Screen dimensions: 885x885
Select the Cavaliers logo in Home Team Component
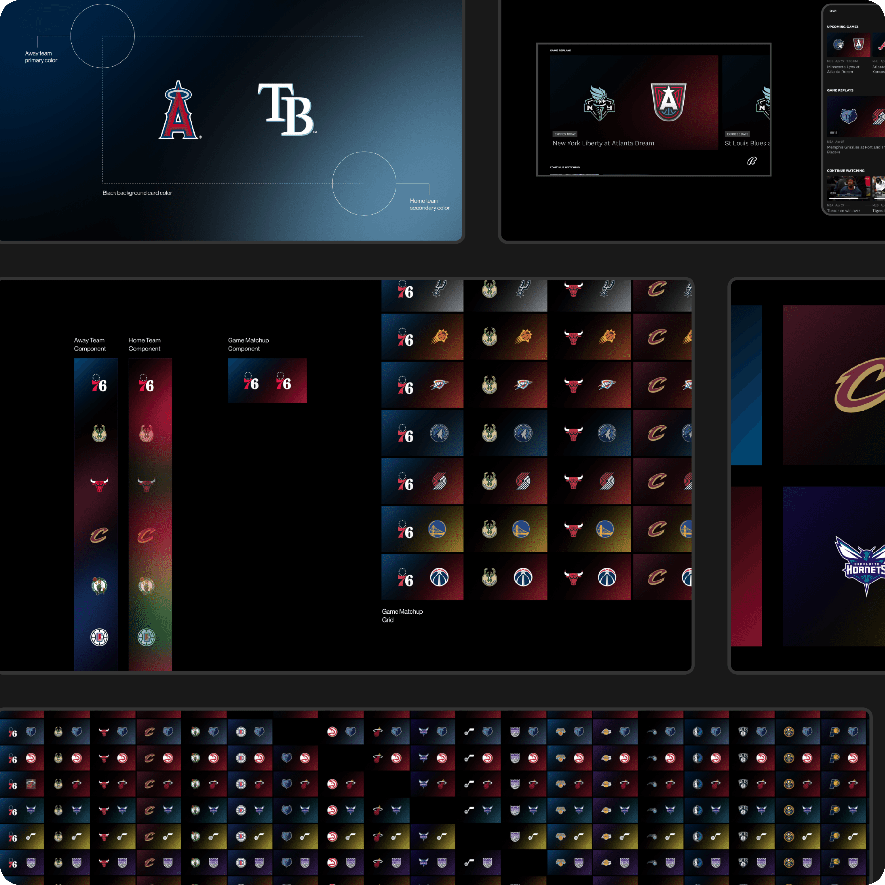click(x=146, y=535)
